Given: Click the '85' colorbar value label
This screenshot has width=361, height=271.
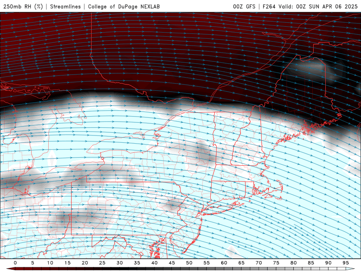Looking at the screenshot, I should tap(311, 263).
